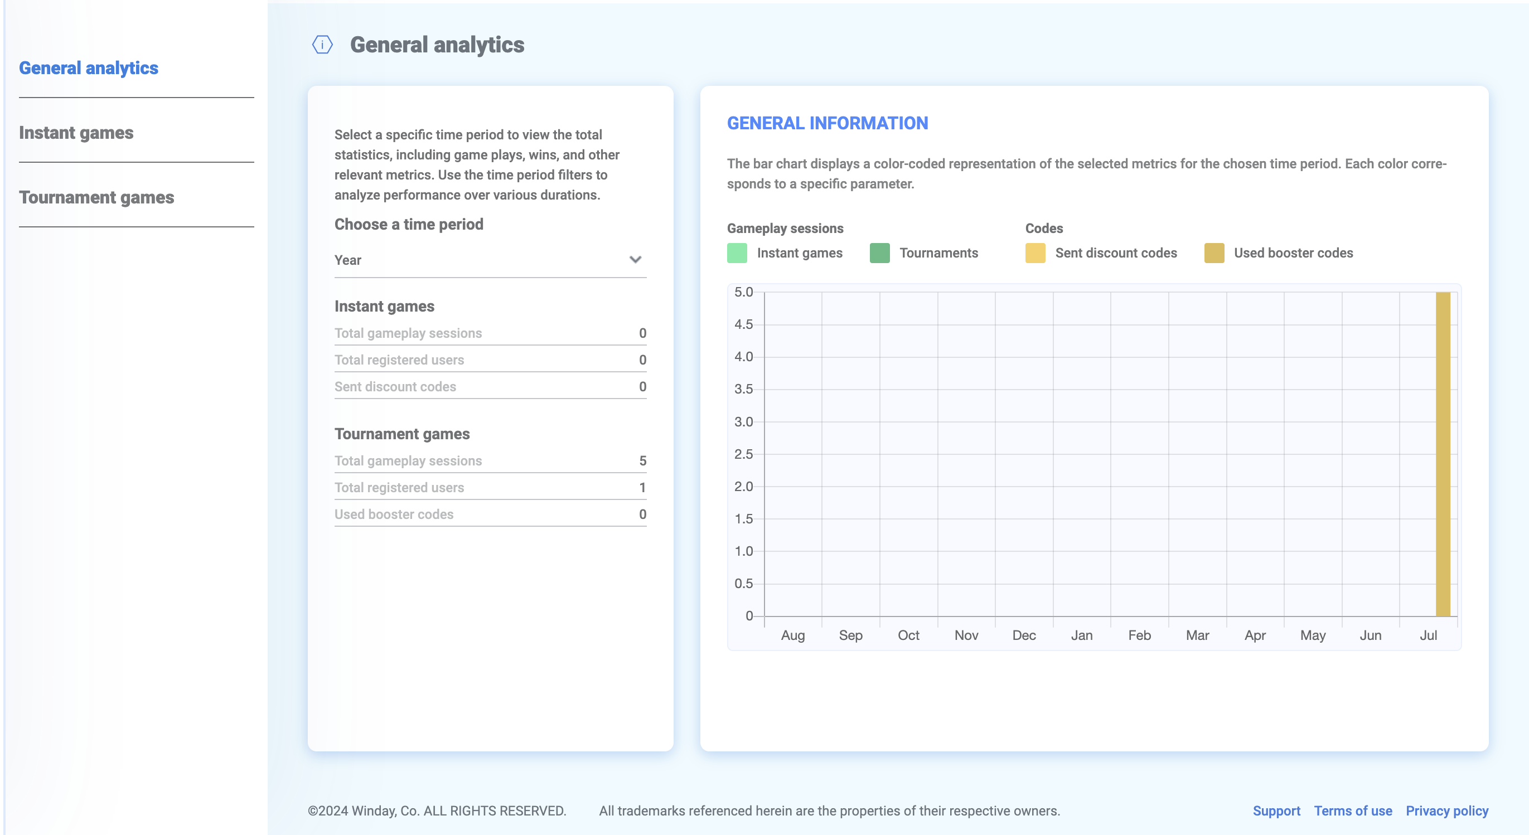Click the Instant games legend label text

[x=799, y=253]
